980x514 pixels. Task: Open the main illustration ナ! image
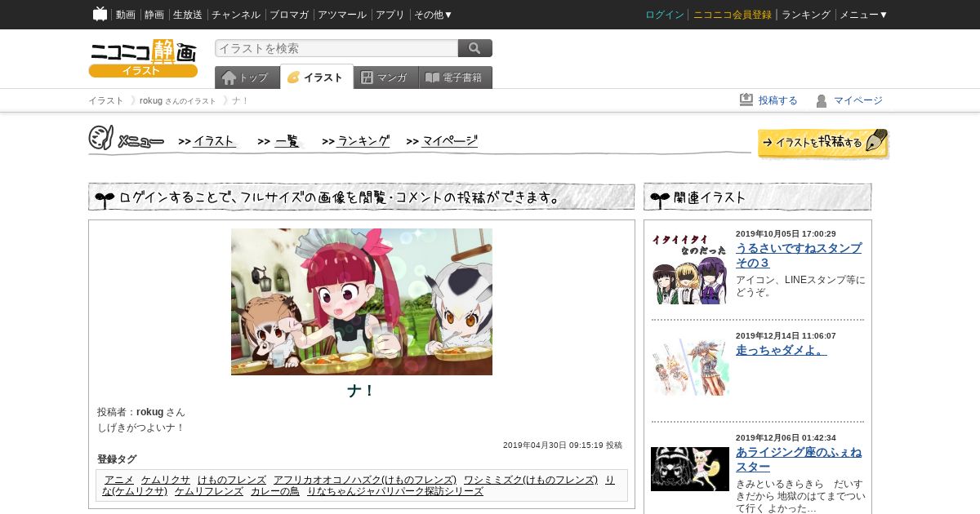tap(362, 302)
